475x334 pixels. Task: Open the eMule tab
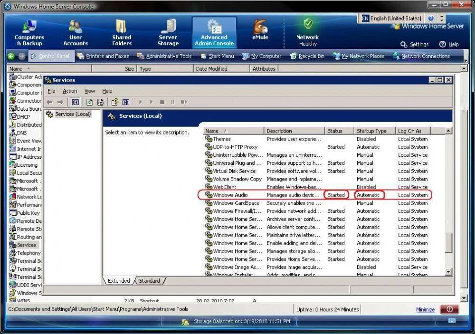pos(260,30)
